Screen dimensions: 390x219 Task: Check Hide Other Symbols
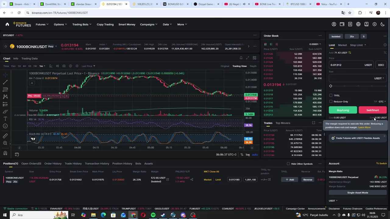(288, 164)
